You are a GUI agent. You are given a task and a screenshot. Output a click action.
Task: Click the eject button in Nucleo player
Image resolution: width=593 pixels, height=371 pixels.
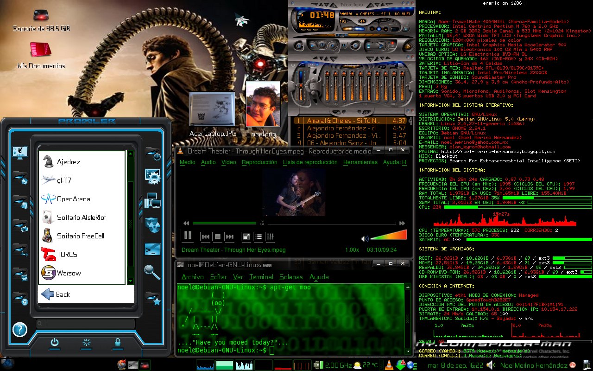pyautogui.click(x=355, y=45)
